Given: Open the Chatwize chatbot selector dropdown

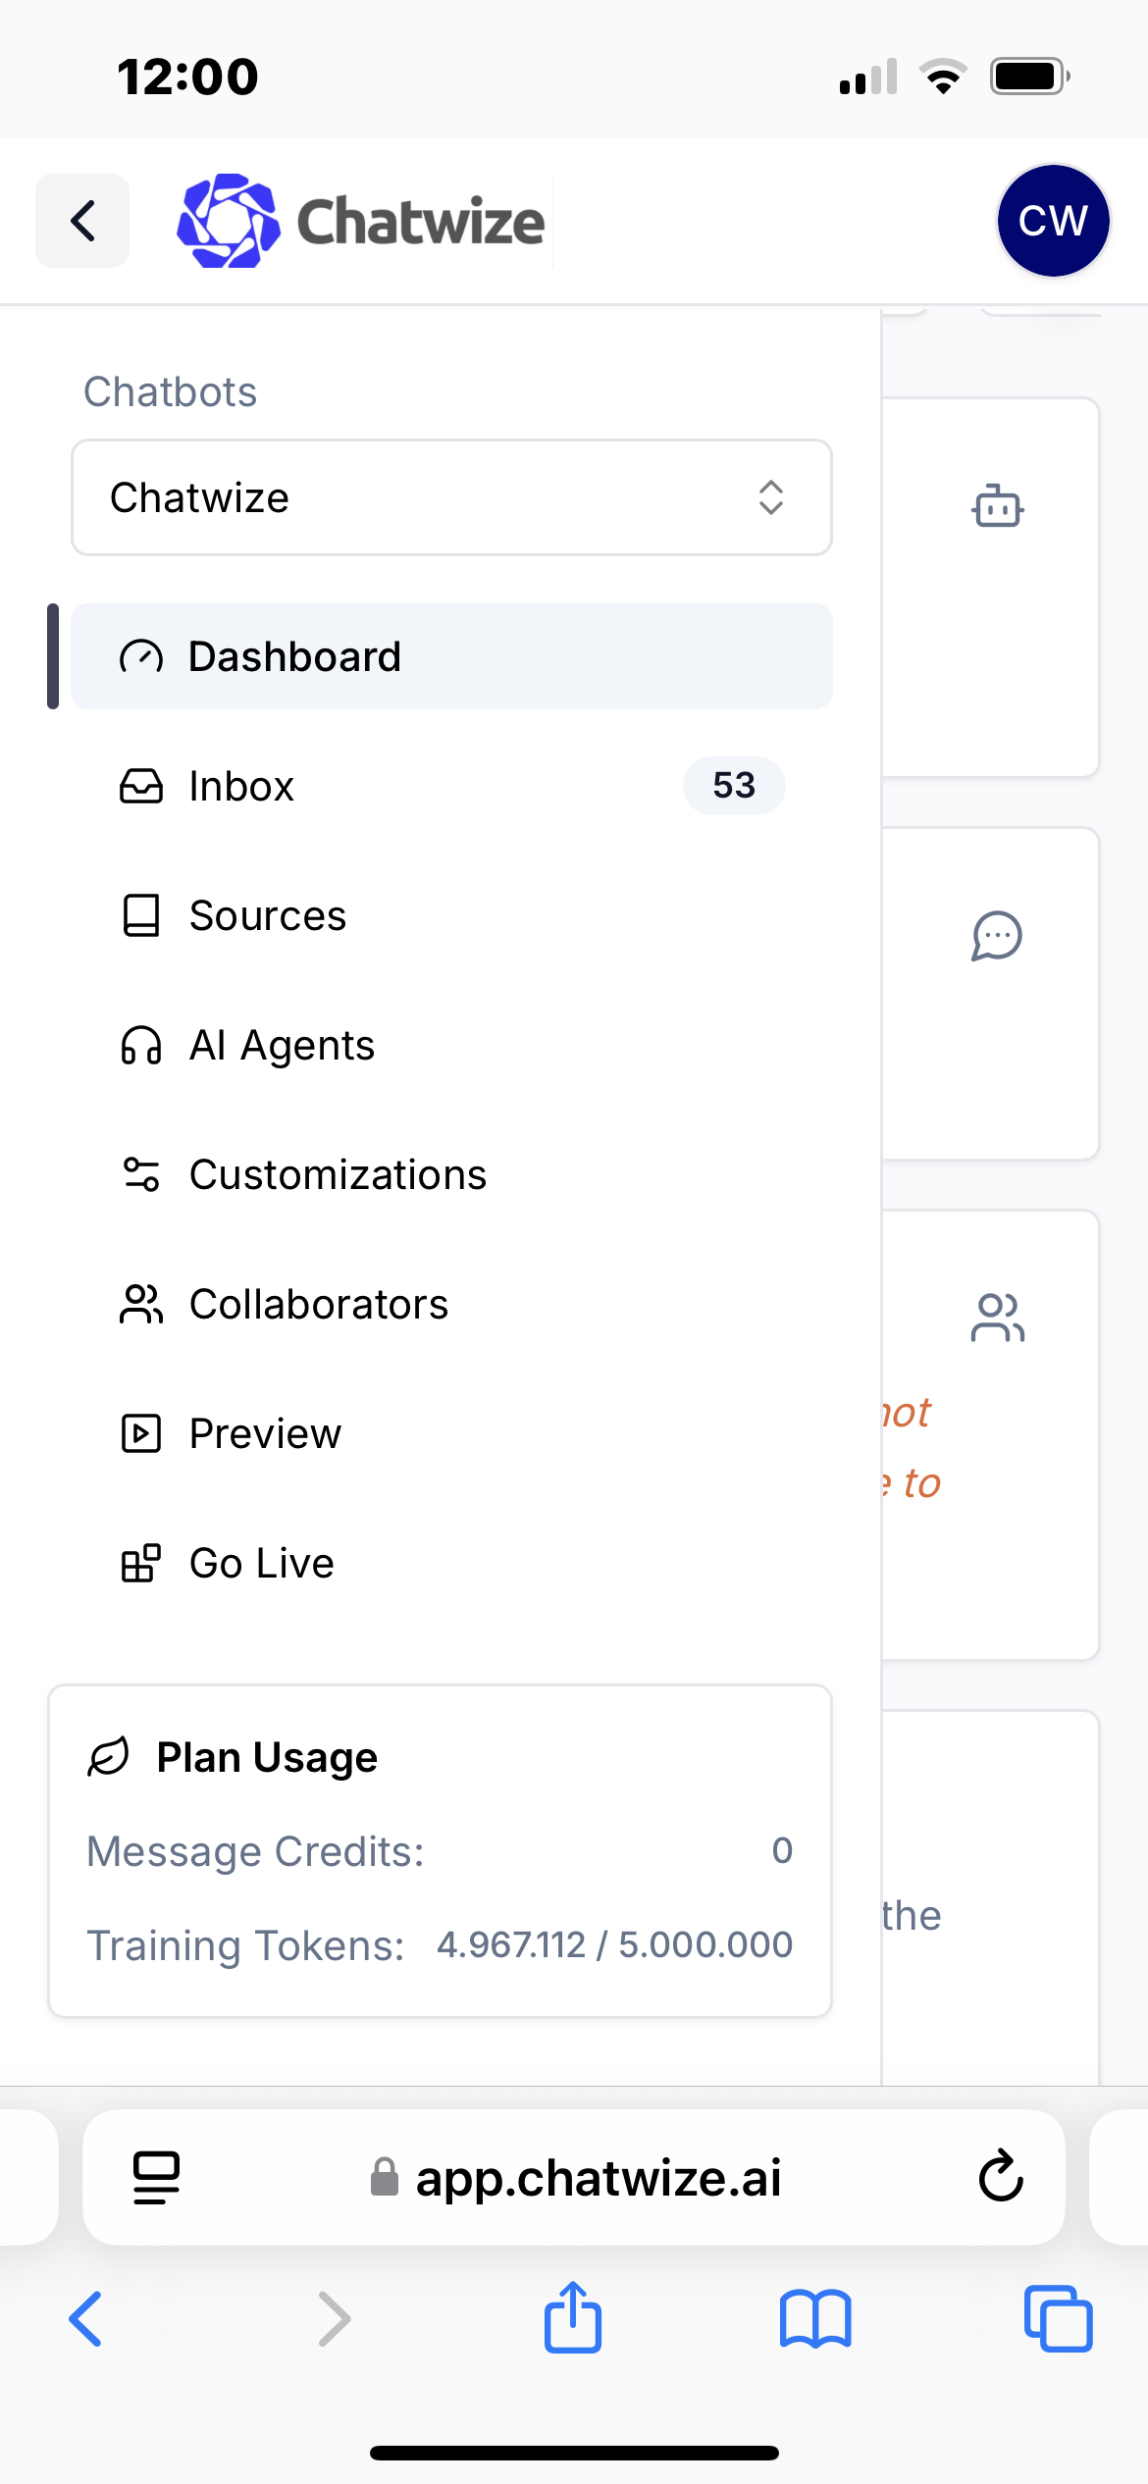Looking at the screenshot, I should point(451,497).
